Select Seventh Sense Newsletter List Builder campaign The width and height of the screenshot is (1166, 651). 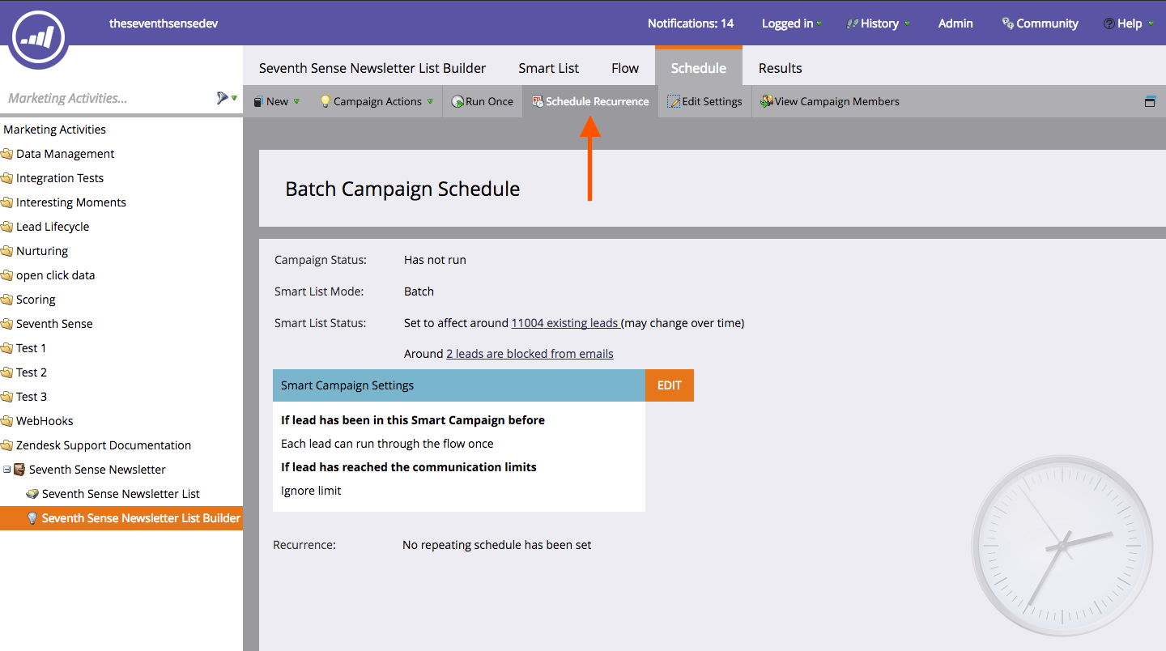[x=141, y=518]
